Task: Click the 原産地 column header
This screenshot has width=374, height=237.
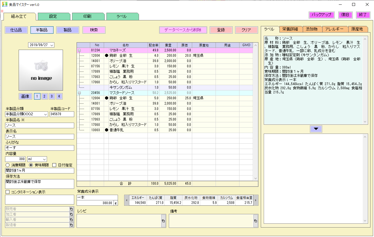Action: tap(204, 45)
